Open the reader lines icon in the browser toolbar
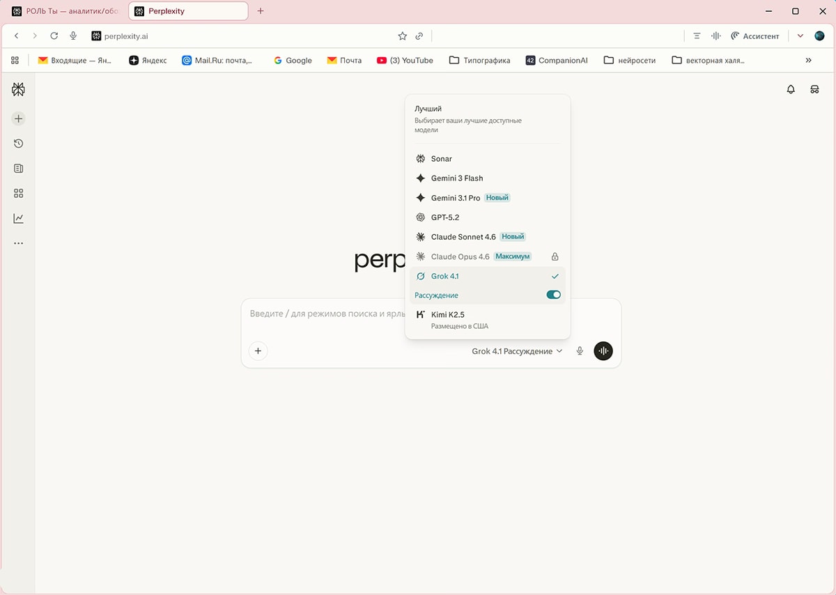The width and height of the screenshot is (836, 595). click(x=697, y=36)
